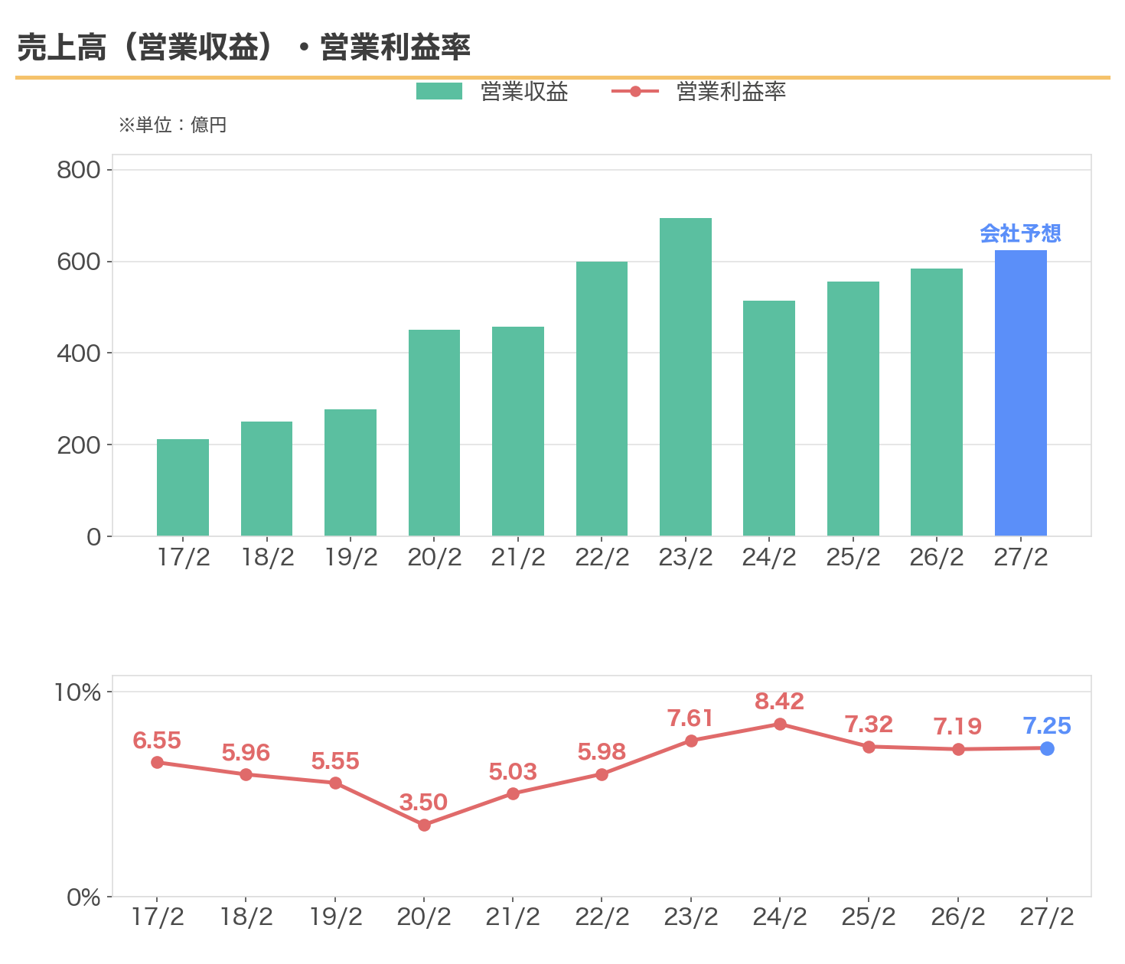Viewport: 1125px width, 964px height.
Task: Select the 25/2 revenue bar
Action: coord(853,409)
